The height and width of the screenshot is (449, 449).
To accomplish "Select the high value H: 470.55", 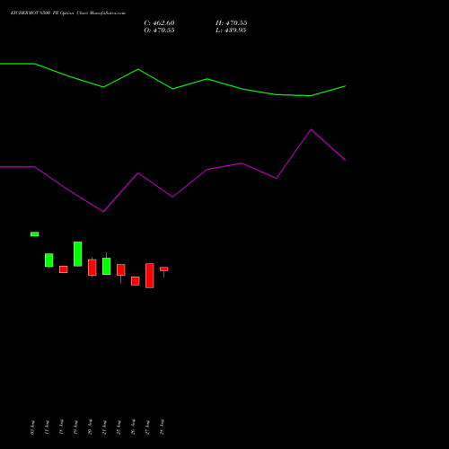I will point(231,23).
